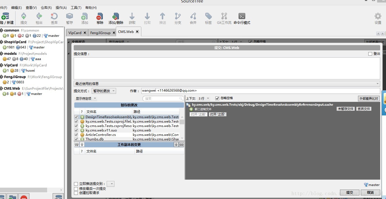Click 打开 '之后' button

pos(218,114)
